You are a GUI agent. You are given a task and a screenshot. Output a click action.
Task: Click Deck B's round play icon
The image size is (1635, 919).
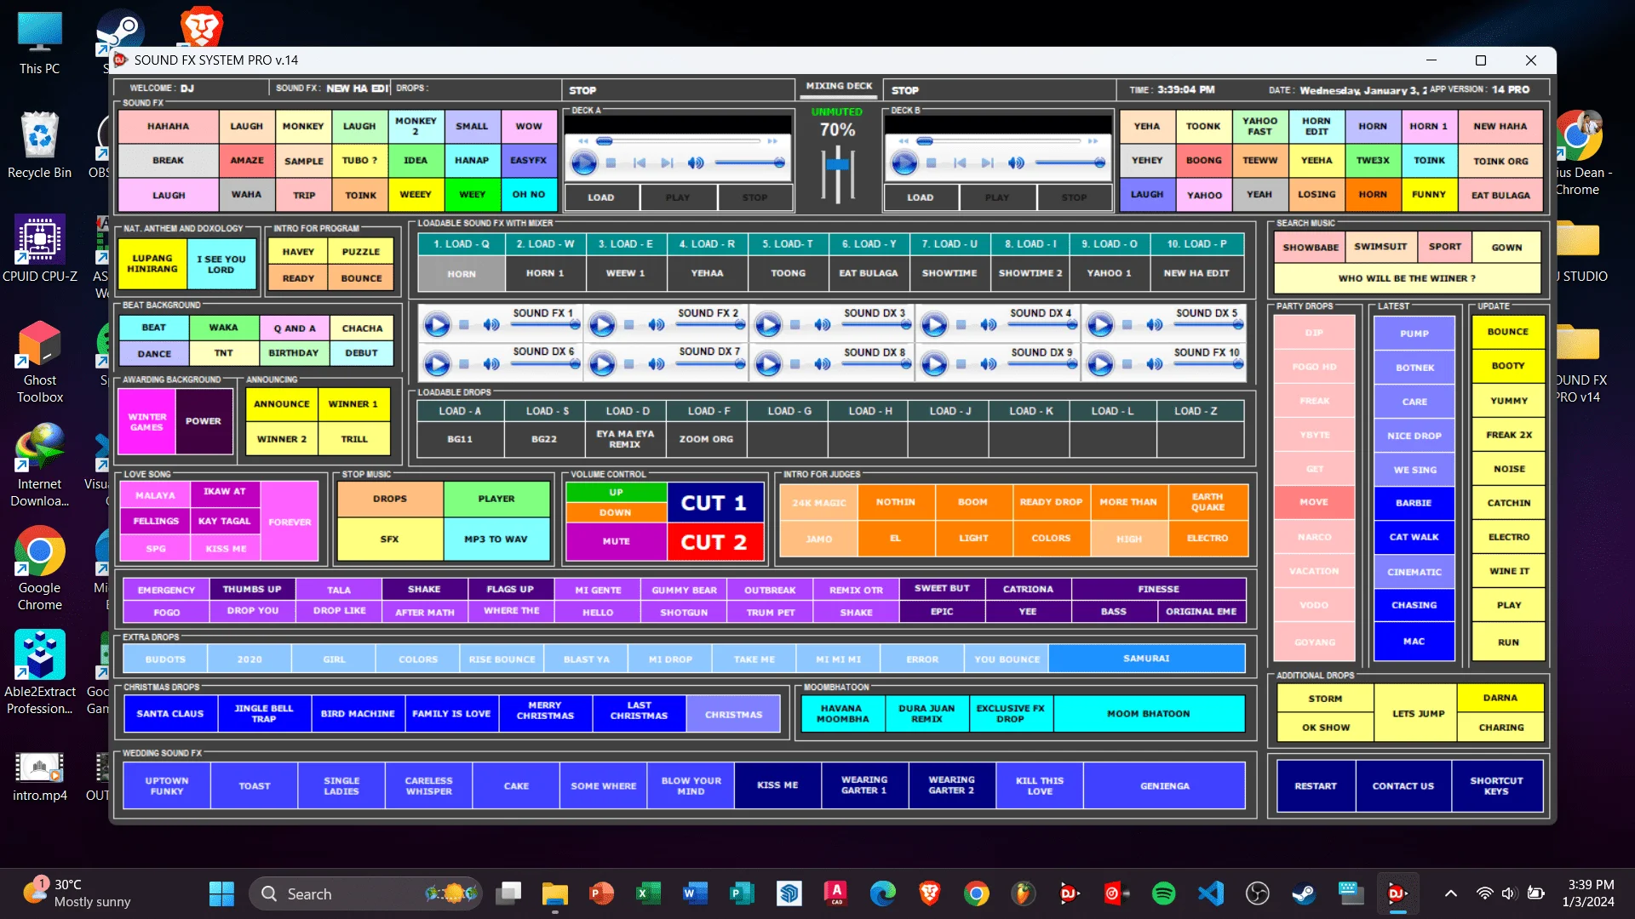904,163
